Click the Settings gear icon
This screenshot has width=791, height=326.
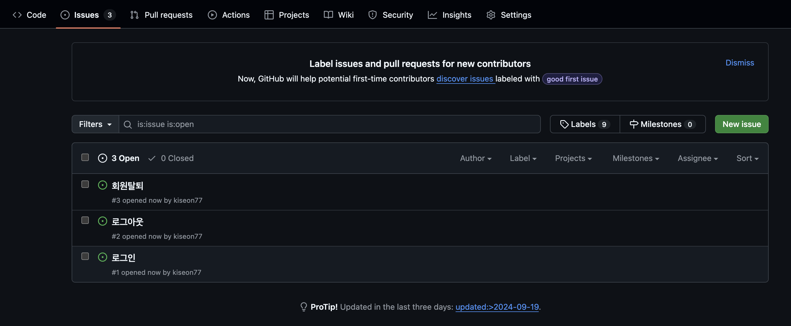point(491,15)
